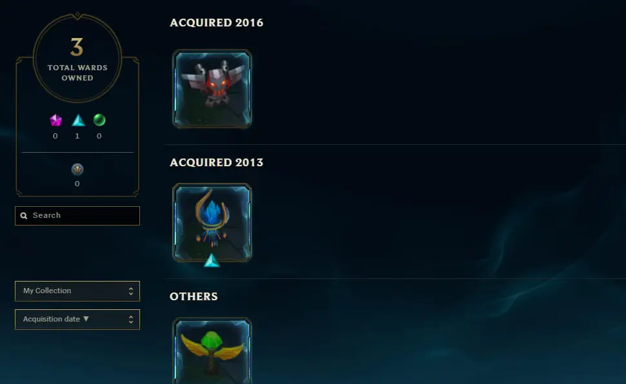The height and width of the screenshot is (384, 626).
Task: Open the My Collection dropdown
Action: pos(77,291)
